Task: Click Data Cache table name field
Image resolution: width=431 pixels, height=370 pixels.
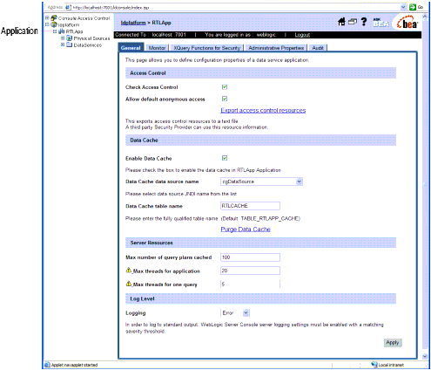Action: pos(250,206)
